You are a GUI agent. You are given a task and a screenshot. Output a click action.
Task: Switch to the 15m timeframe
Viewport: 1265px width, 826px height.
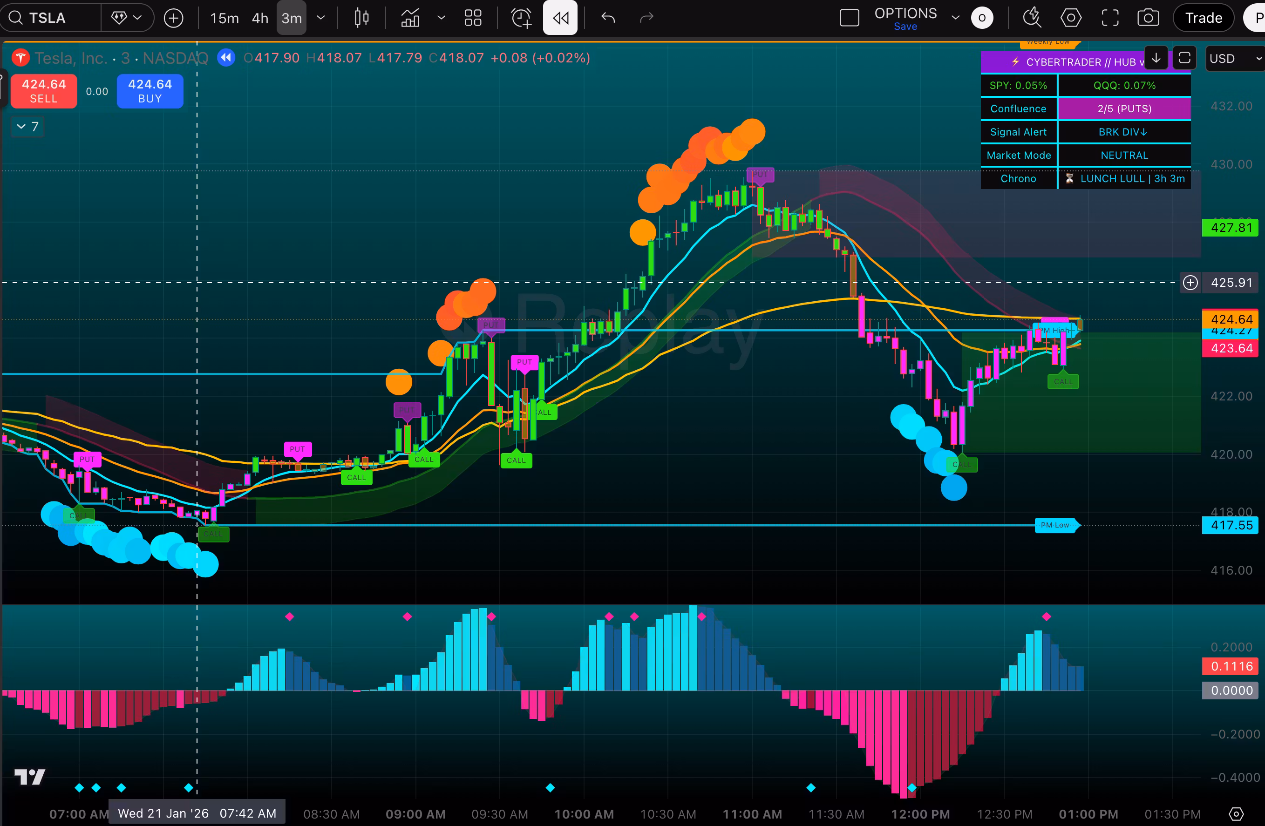pos(224,18)
